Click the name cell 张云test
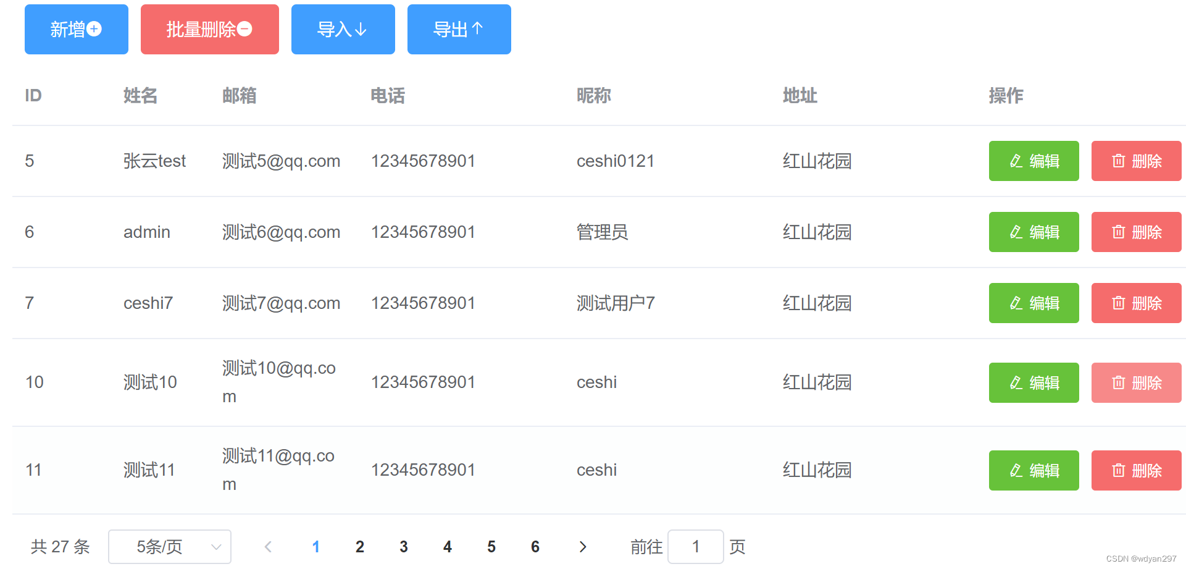Screen dimensions: 1186x569 point(154,161)
